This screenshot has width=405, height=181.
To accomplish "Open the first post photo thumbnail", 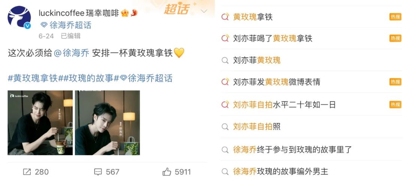I will 40,123.
